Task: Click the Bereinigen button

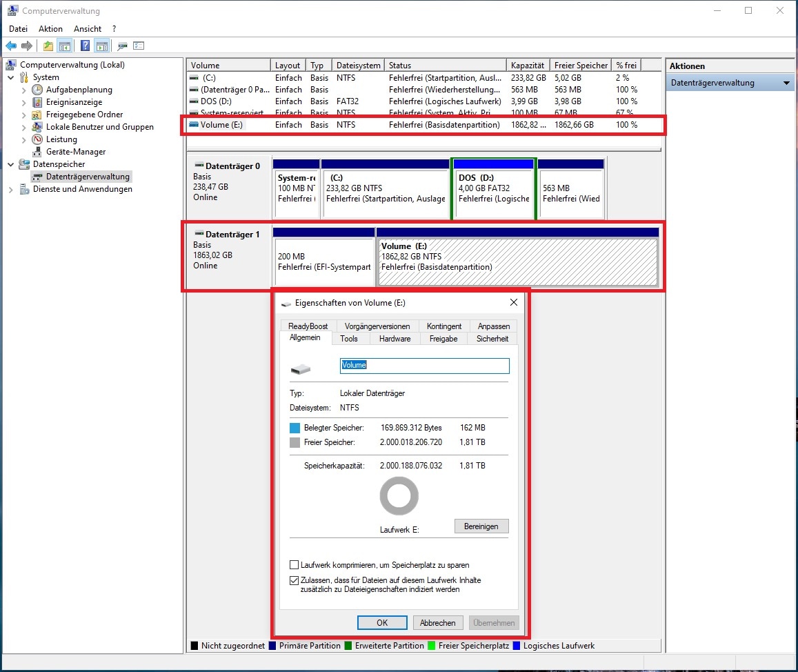Action: coord(481,526)
